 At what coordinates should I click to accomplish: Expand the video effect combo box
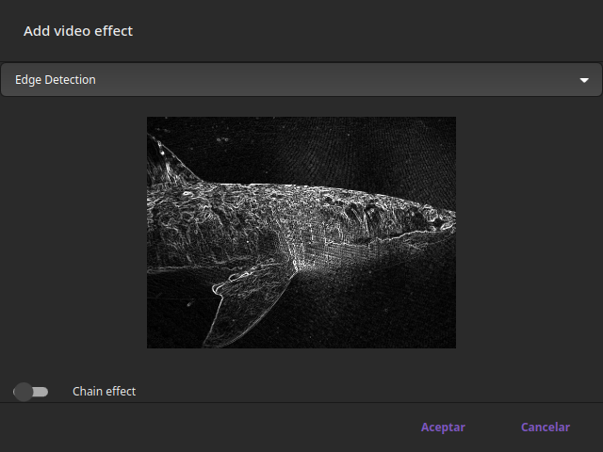301,80
